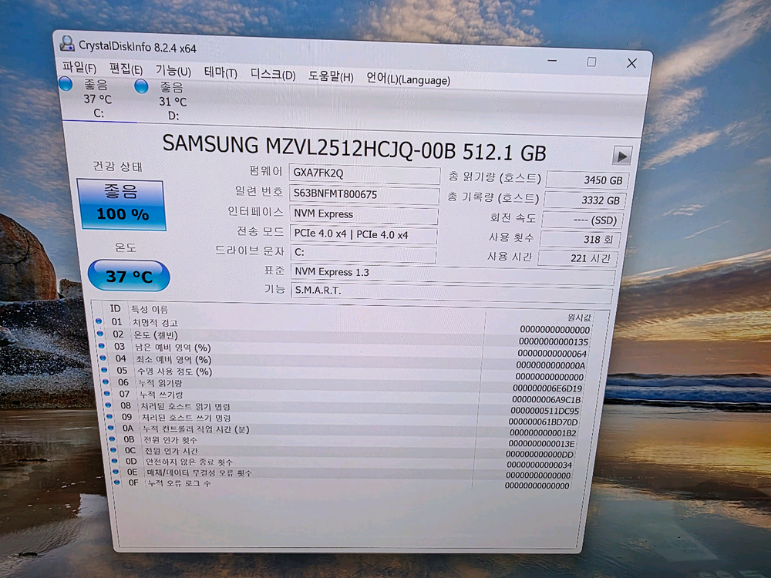This screenshot has height=578, width=771.
Task: Click the rotation rate value ---- (SSD)
Action: (x=582, y=220)
